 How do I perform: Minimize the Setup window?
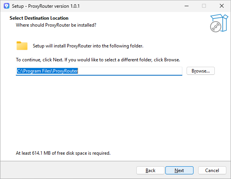tap(187, 6)
